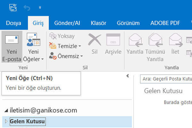This screenshot has height=128, width=192.
Task: Click the Arşivle archive box icon
Action: (x=113, y=40)
